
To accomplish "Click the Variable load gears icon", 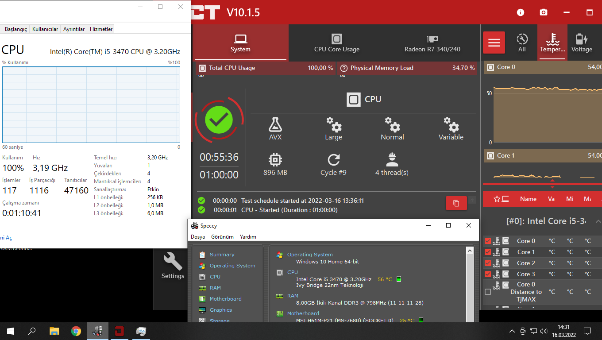I will tap(451, 124).
